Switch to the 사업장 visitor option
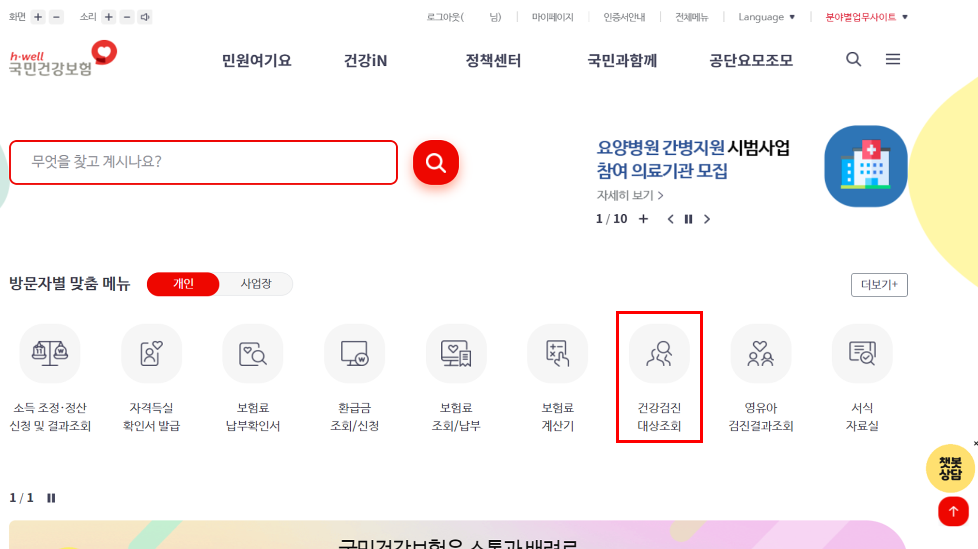This screenshot has width=978, height=549. click(x=256, y=284)
